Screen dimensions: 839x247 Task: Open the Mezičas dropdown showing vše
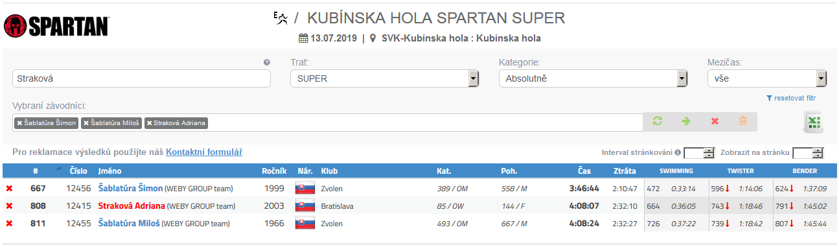(767, 78)
